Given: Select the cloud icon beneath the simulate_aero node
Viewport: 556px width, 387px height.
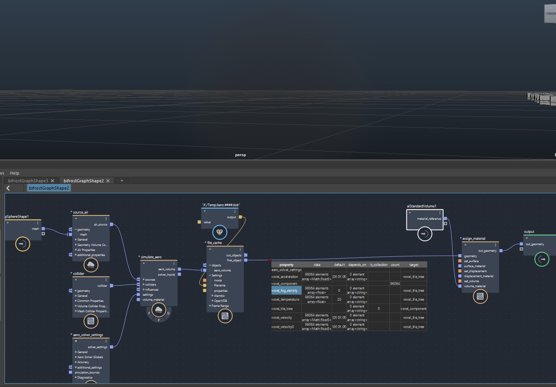Looking at the screenshot, I should [159, 310].
